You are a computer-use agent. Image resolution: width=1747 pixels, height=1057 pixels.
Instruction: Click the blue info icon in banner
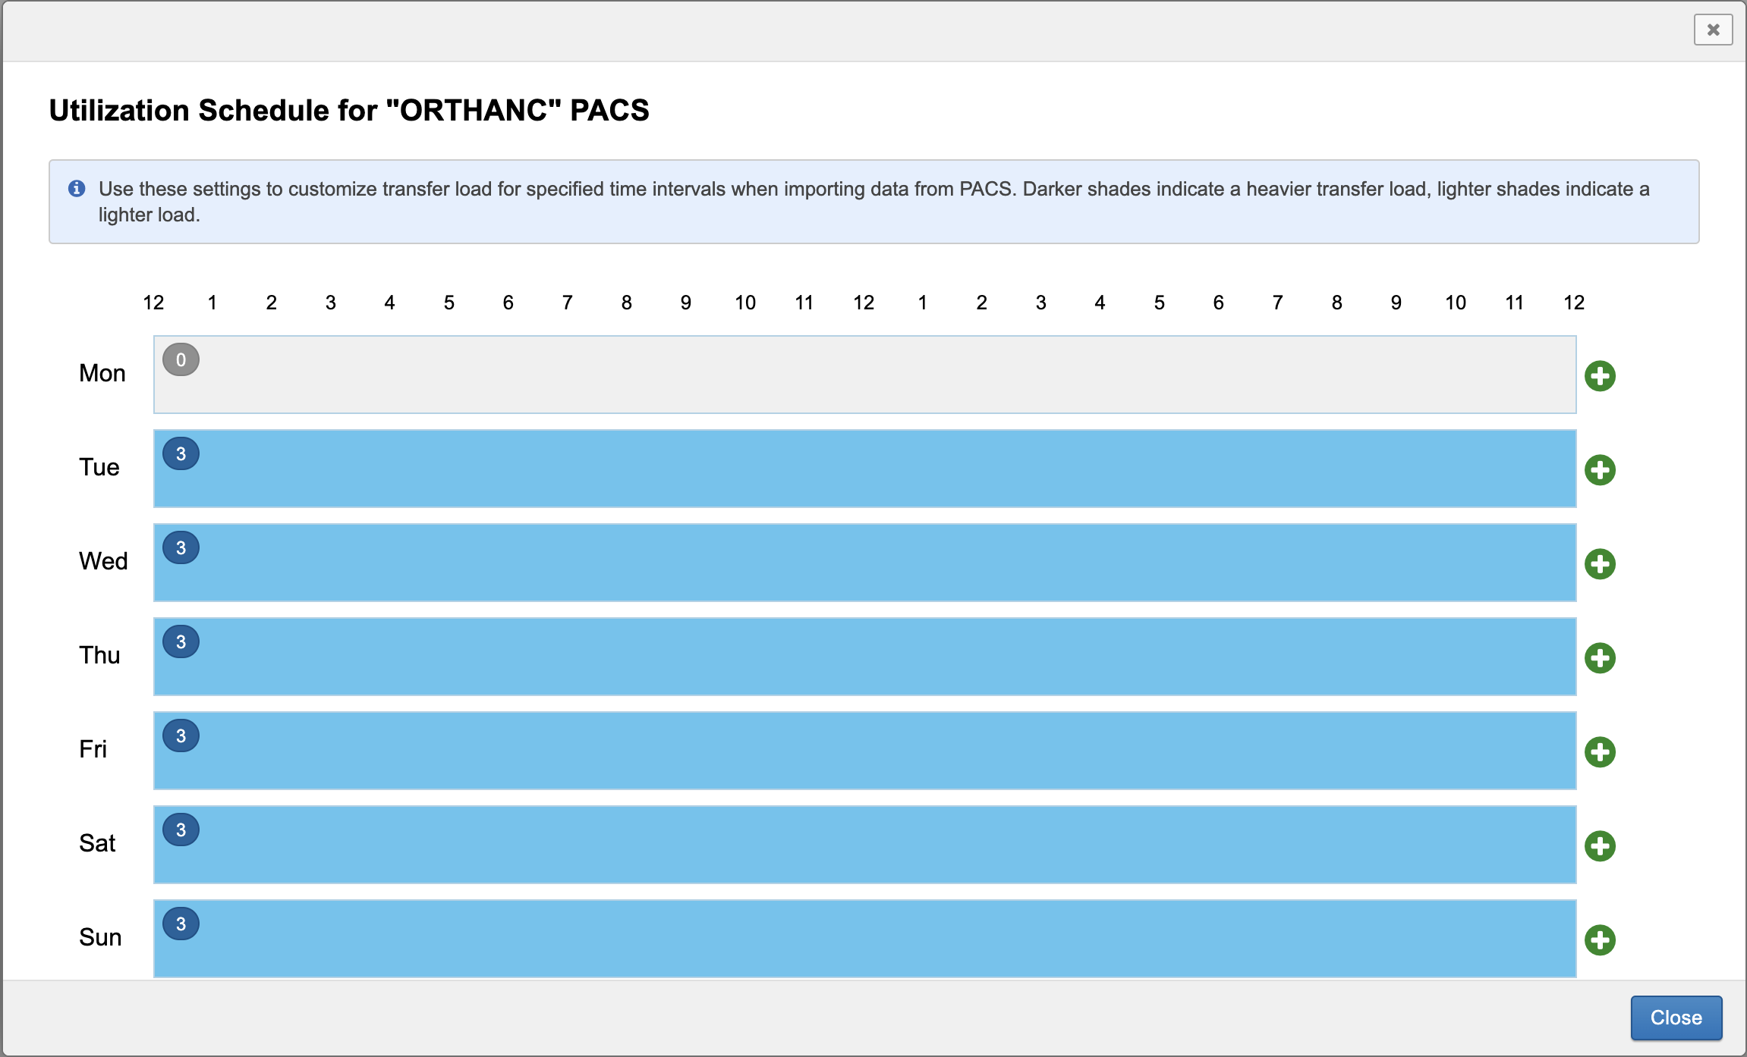(x=77, y=188)
